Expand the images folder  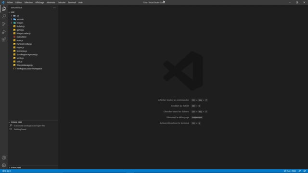pyautogui.click(x=33, y=23)
